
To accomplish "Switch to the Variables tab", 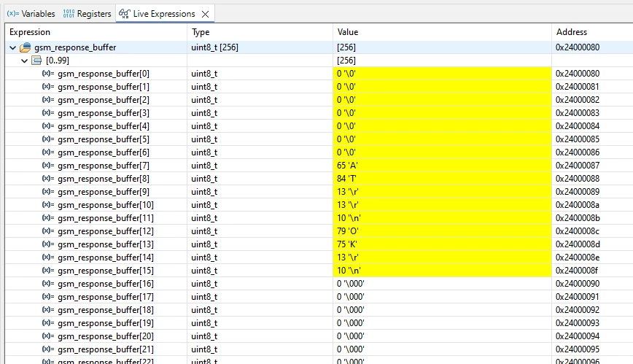I will (x=31, y=14).
